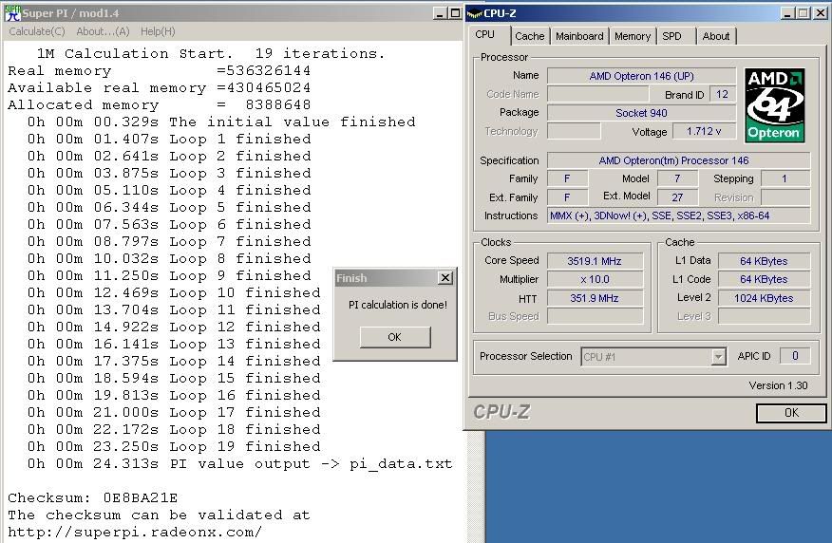832x543 pixels.
Task: Click the Package field Socket 940
Action: [x=641, y=113]
